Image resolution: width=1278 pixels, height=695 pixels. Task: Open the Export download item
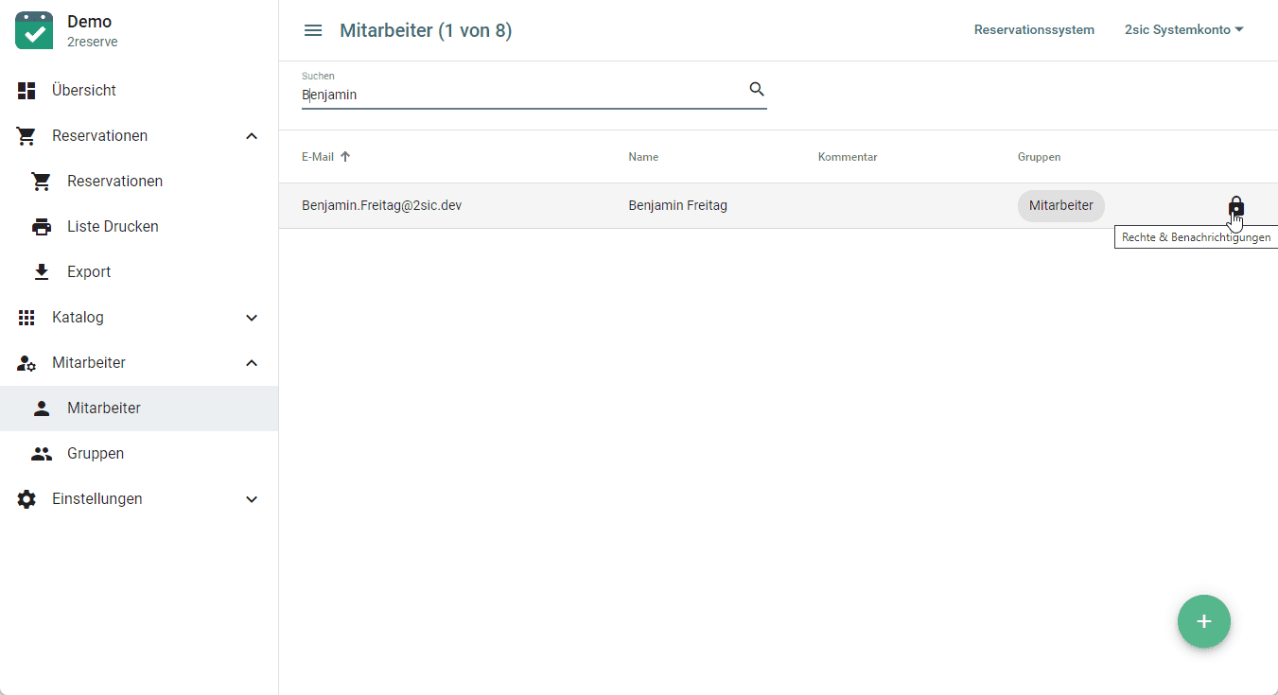pos(89,272)
